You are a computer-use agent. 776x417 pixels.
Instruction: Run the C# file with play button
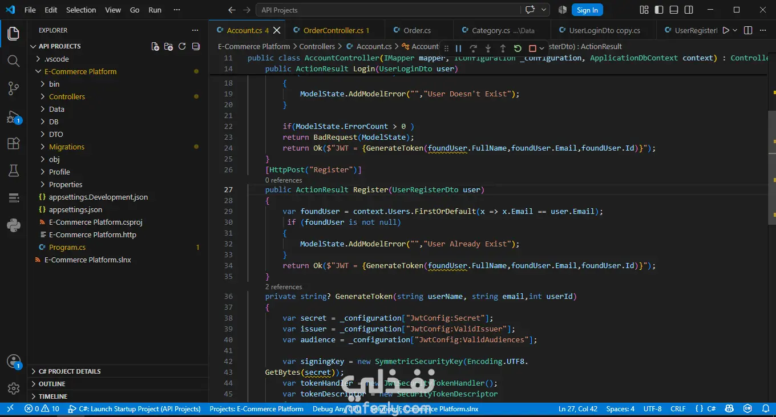pyautogui.click(x=726, y=30)
